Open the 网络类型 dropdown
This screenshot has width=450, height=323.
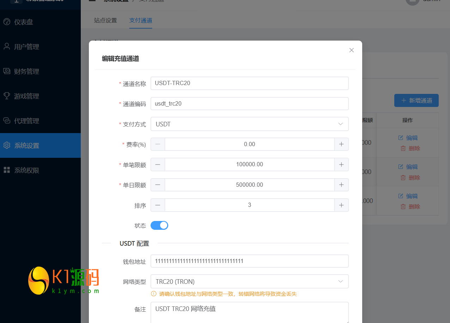250,281
